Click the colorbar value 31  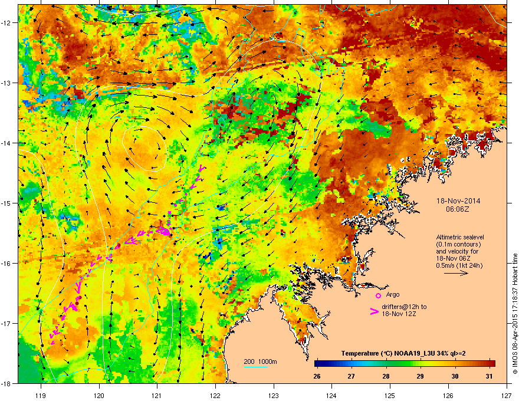pyautogui.click(x=489, y=376)
